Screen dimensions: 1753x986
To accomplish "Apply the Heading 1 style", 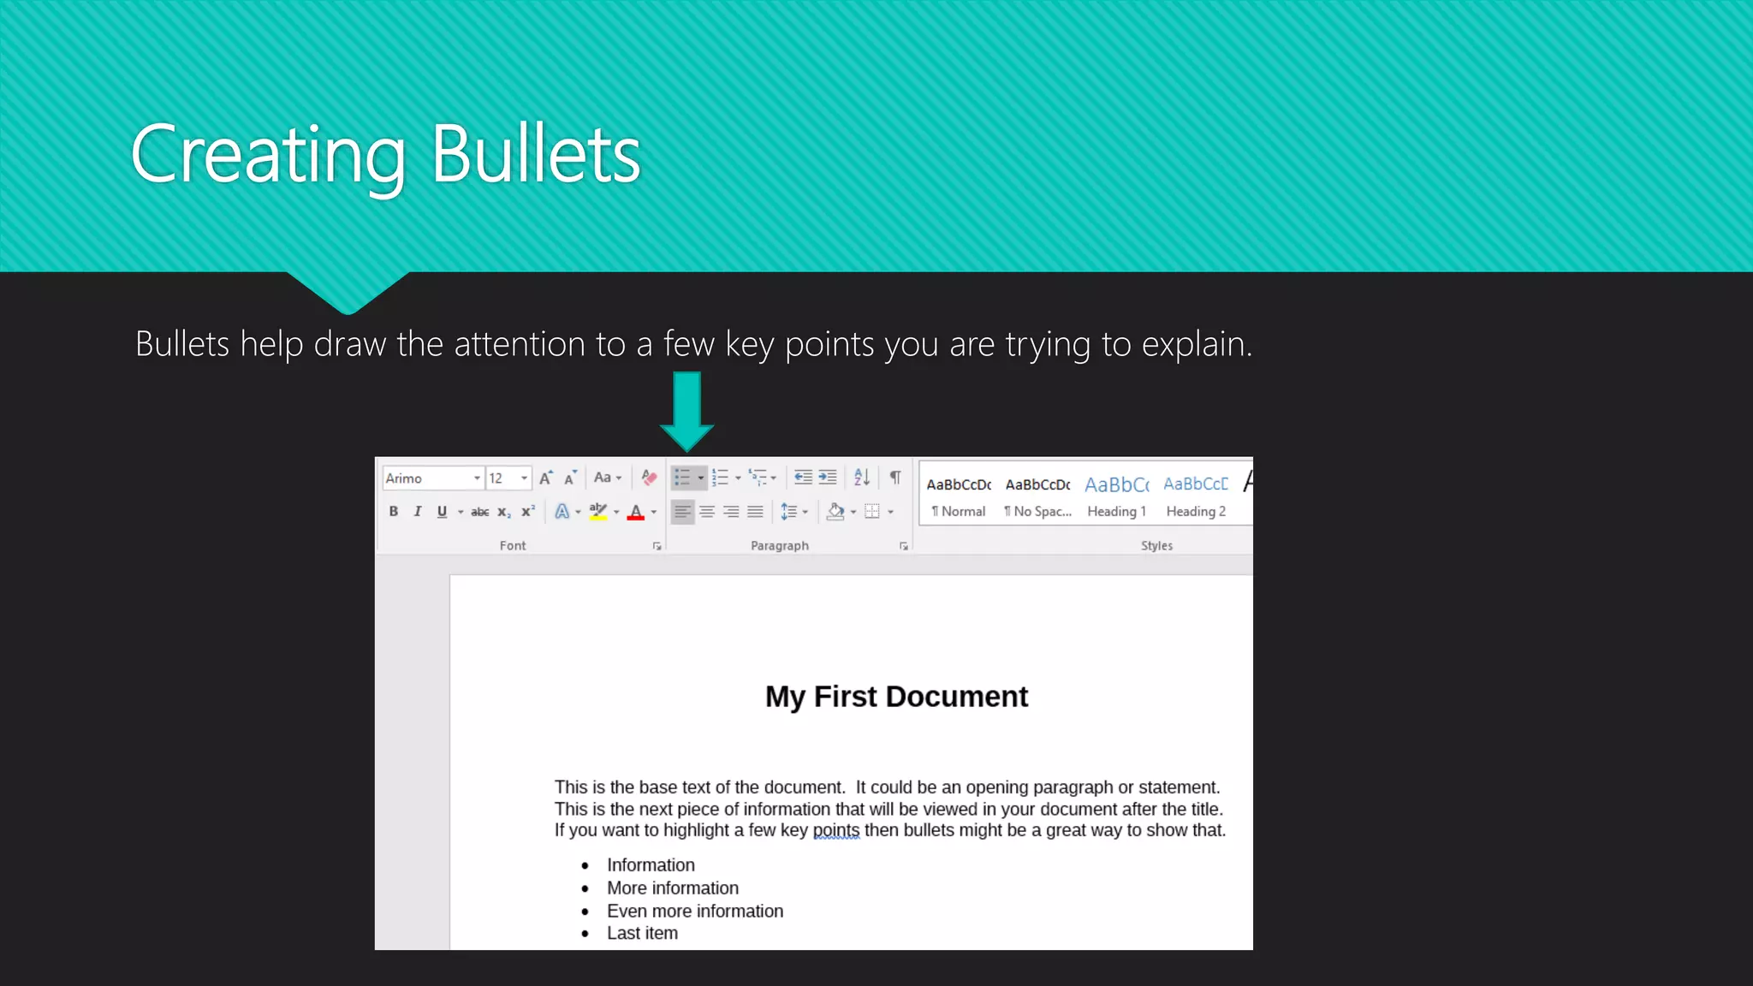I will (x=1117, y=496).
